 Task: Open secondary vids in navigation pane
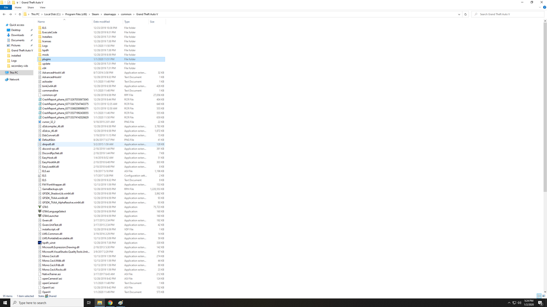coord(20,66)
